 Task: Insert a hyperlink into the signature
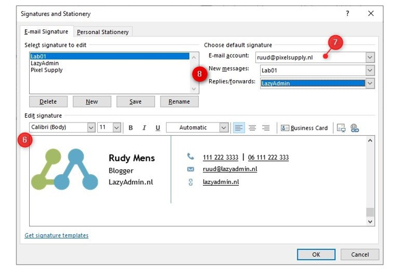354,128
